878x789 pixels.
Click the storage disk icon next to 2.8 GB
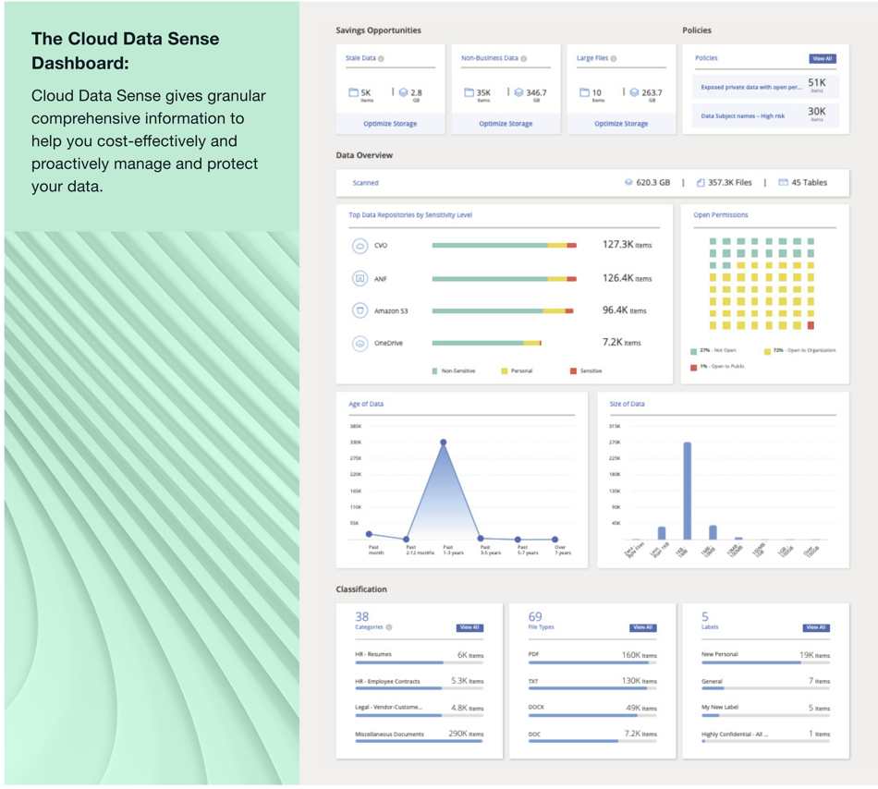click(403, 92)
